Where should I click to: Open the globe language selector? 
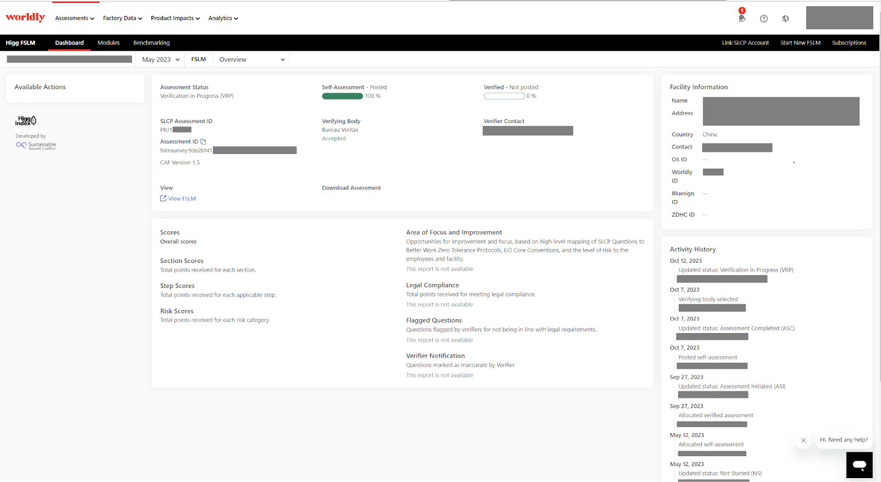point(785,19)
